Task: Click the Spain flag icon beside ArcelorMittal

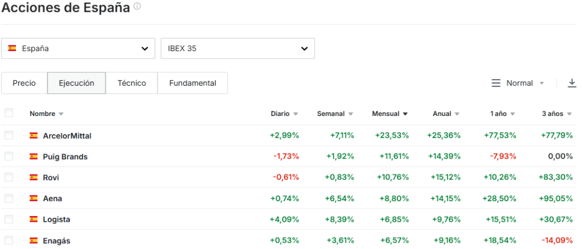Action: [34, 136]
